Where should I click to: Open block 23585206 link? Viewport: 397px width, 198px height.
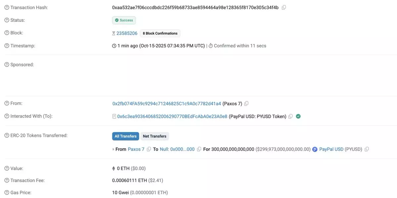click(127, 33)
